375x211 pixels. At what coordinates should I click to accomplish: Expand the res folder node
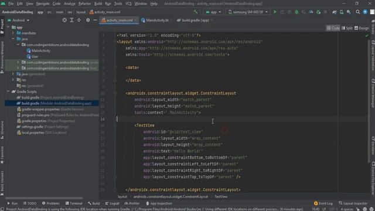coord(13,80)
